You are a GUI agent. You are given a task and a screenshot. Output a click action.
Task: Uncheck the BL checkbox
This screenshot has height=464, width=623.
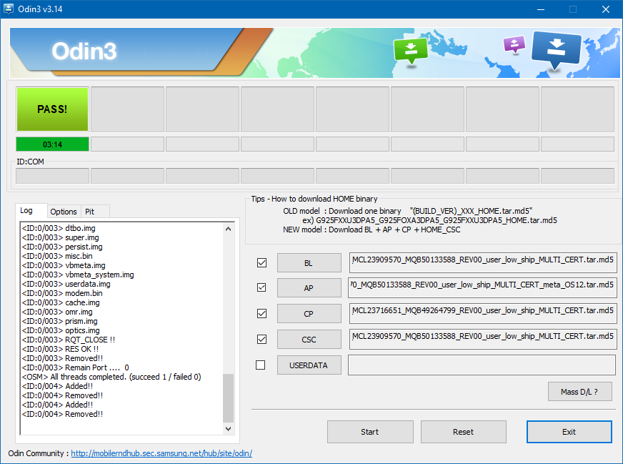coord(261,263)
